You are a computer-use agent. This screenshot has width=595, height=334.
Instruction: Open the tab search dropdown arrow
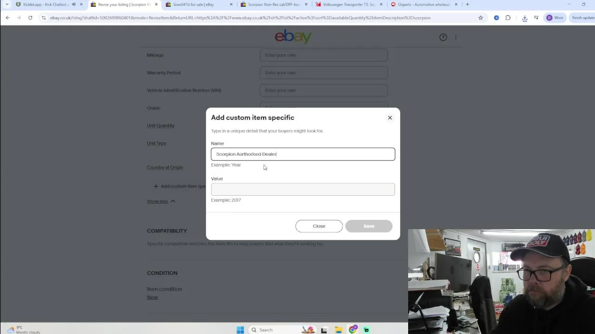tap(7, 5)
